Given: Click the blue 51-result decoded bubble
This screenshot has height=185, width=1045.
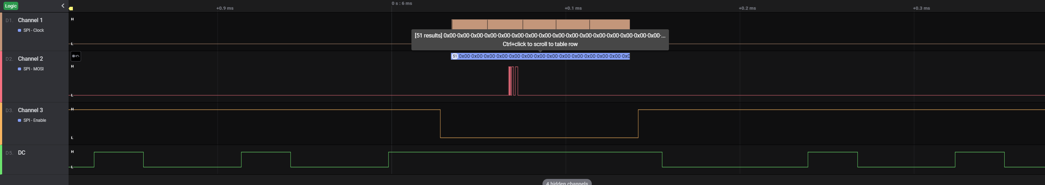Looking at the screenshot, I should (x=540, y=56).
